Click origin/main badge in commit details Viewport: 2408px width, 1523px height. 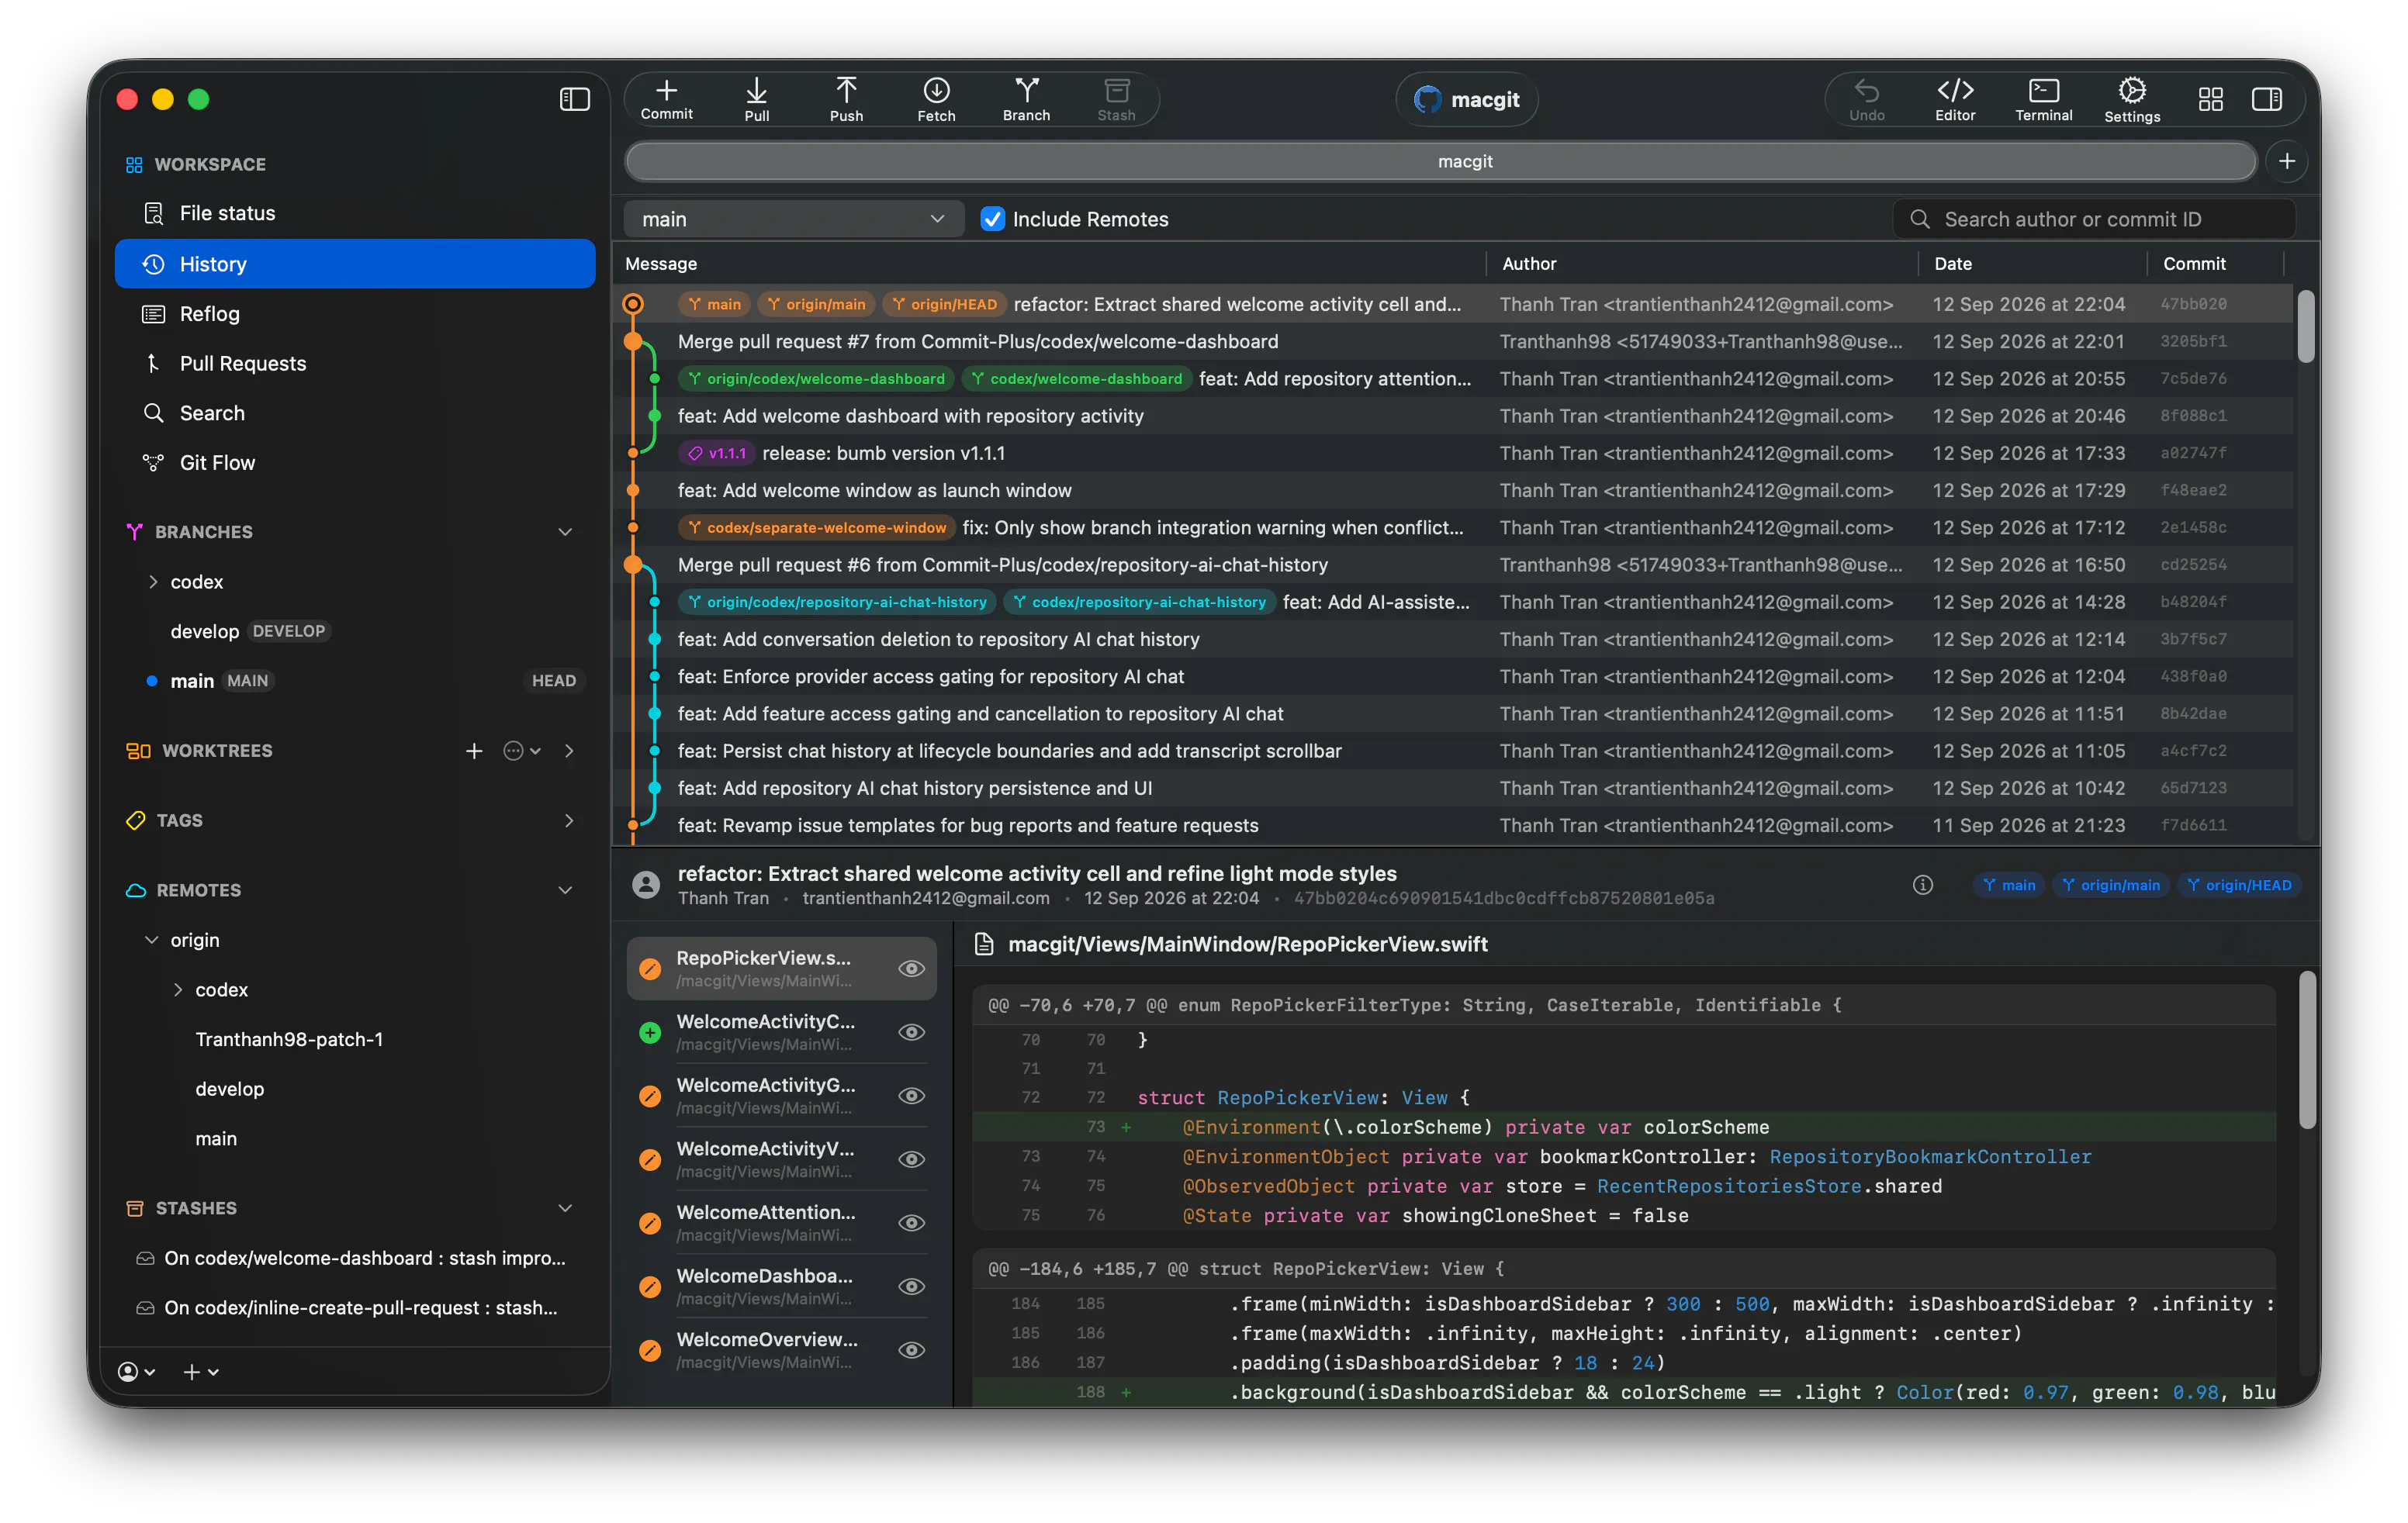tap(2111, 886)
